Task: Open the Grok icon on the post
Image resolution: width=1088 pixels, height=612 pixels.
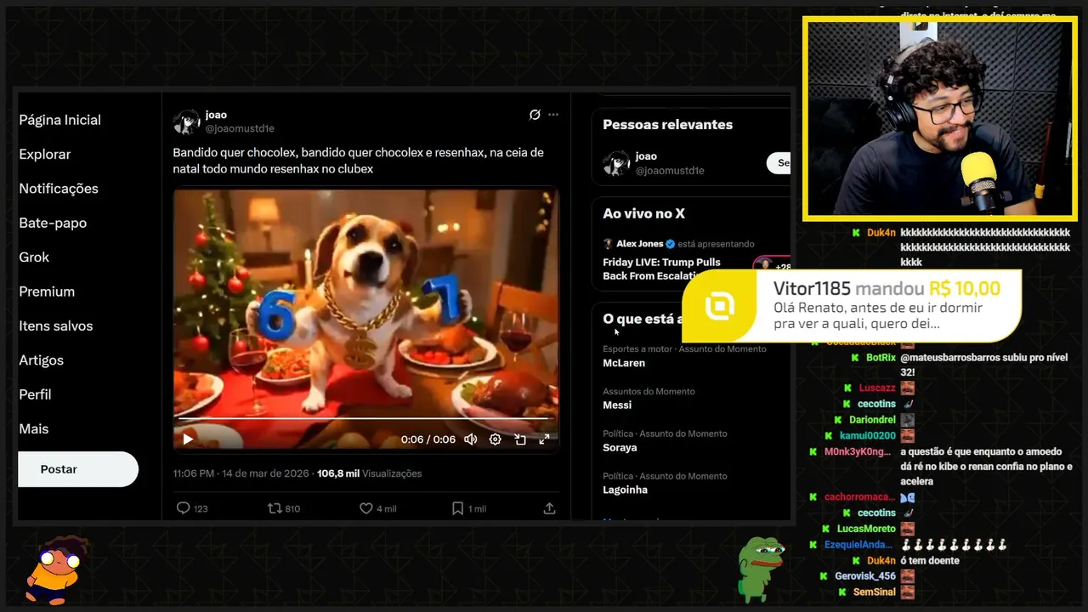Action: pos(535,115)
